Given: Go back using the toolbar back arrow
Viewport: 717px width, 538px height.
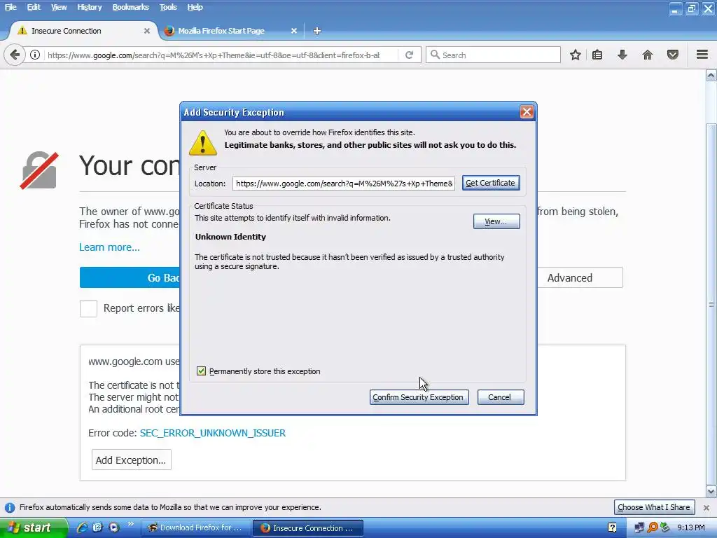Looking at the screenshot, I should [x=15, y=55].
